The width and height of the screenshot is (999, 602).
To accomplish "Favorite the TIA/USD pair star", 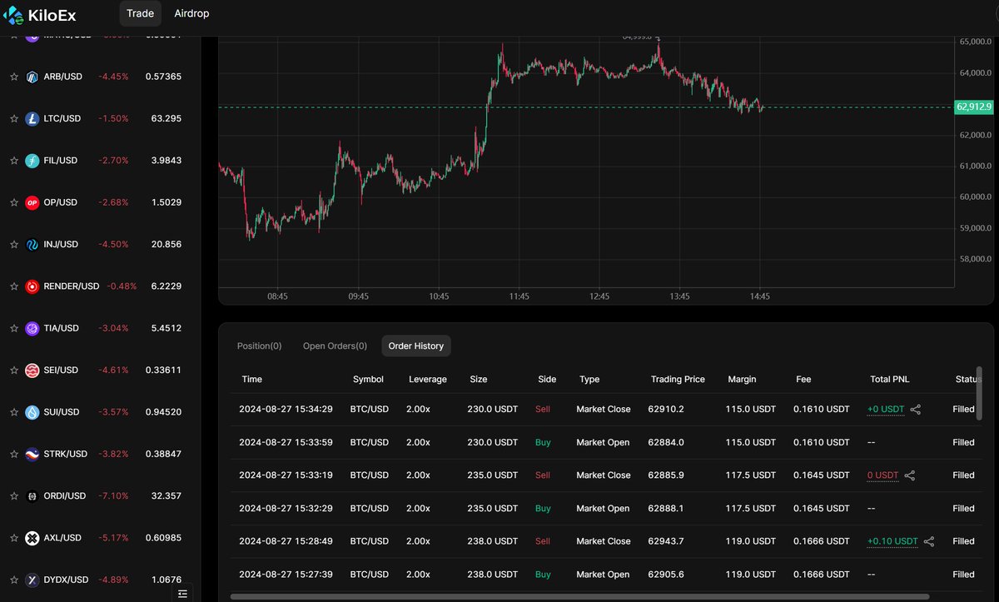I will pos(13,328).
